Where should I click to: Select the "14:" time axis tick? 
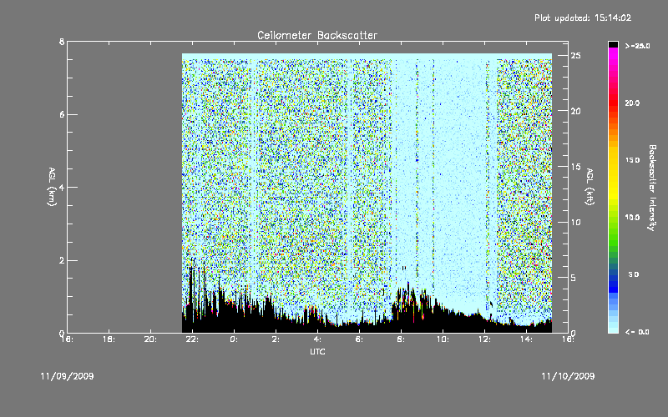526,339
